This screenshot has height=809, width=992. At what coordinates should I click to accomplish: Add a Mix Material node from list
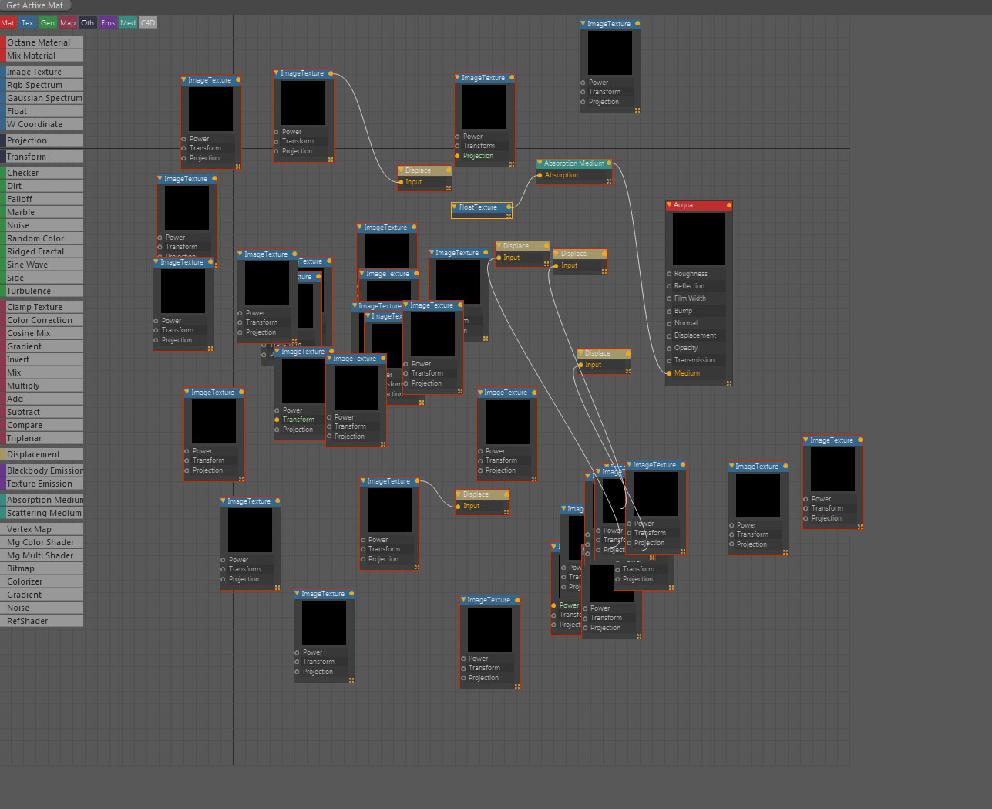click(42, 56)
